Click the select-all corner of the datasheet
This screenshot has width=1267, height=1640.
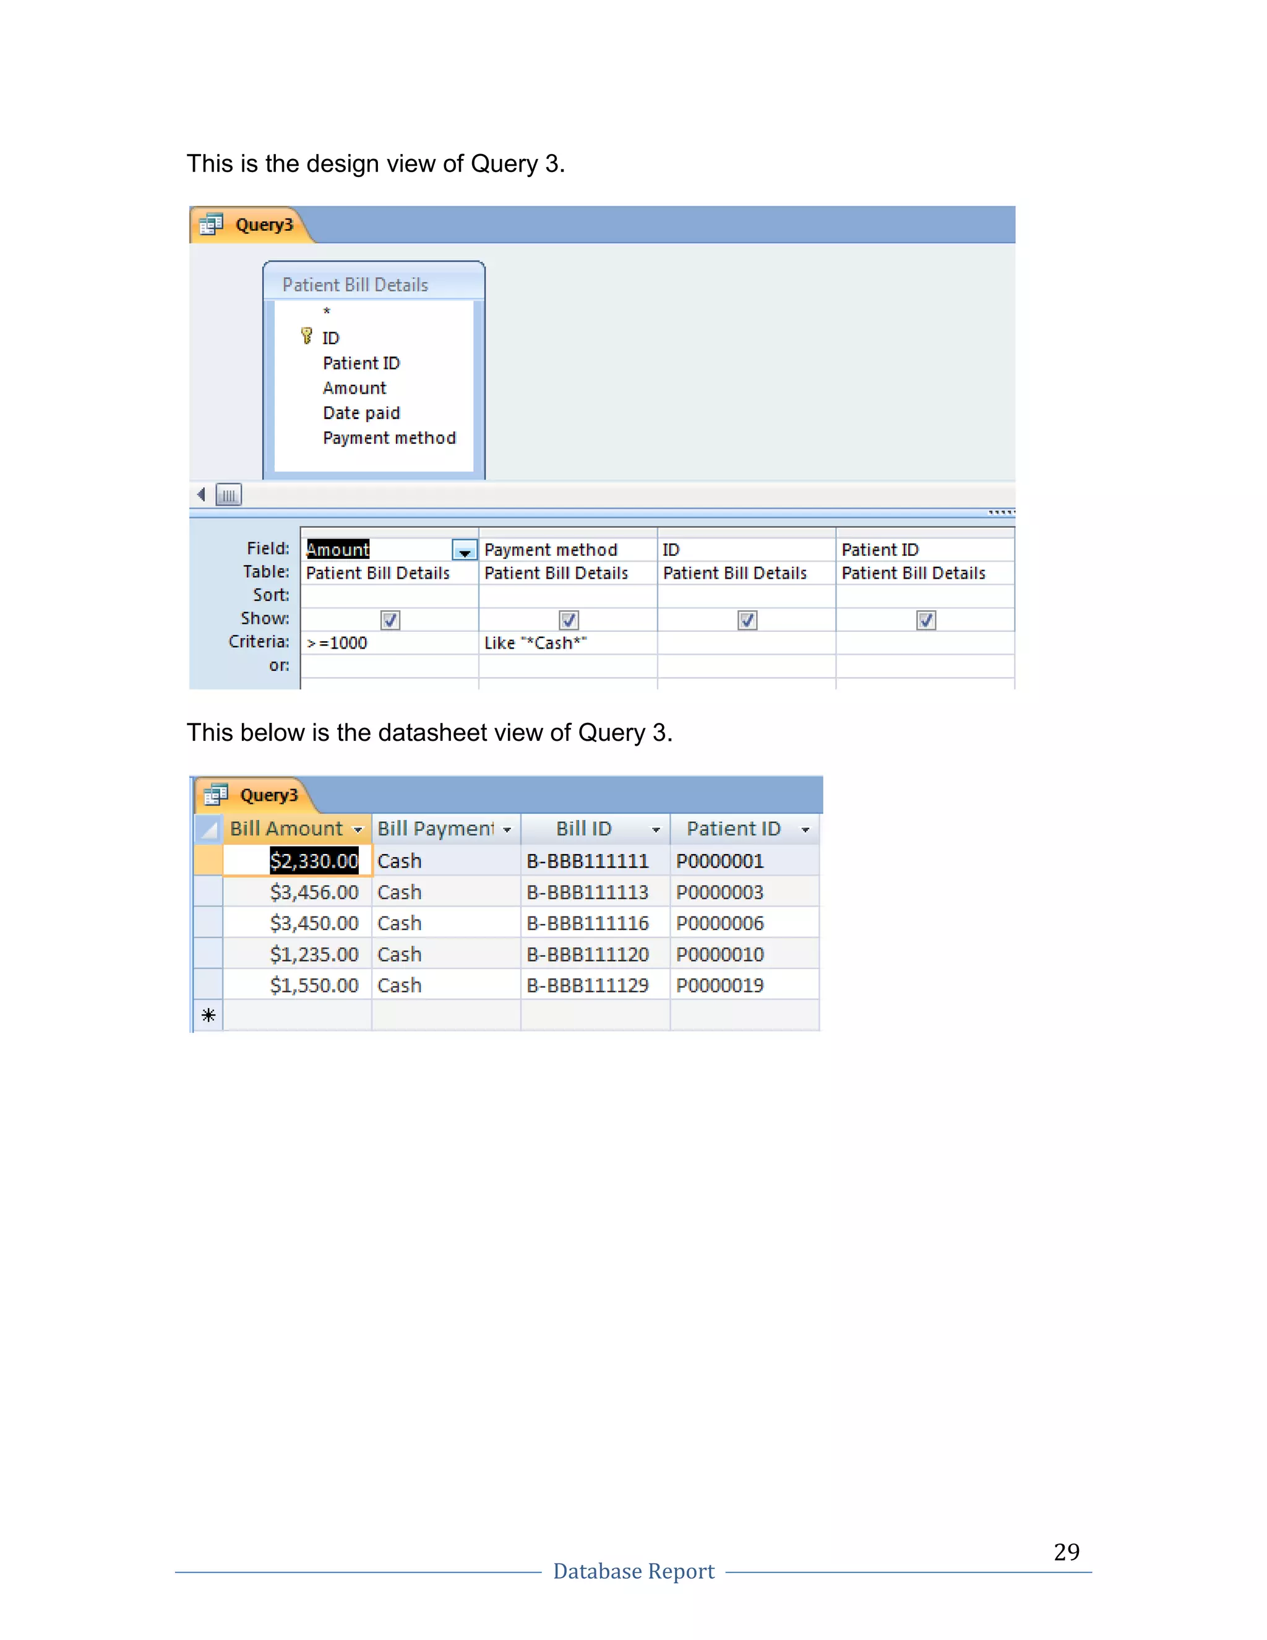click(x=208, y=829)
